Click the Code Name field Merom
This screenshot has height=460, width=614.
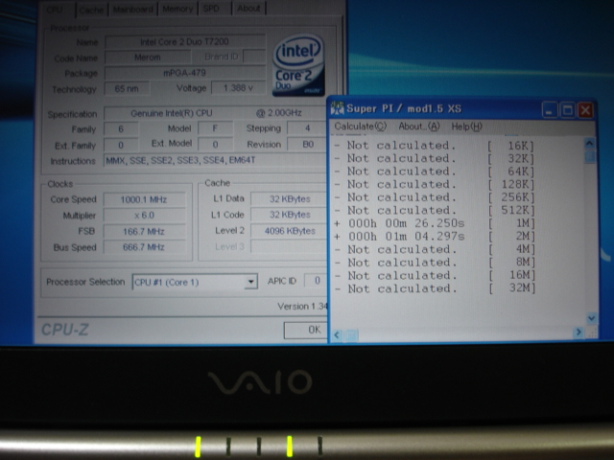(x=148, y=57)
